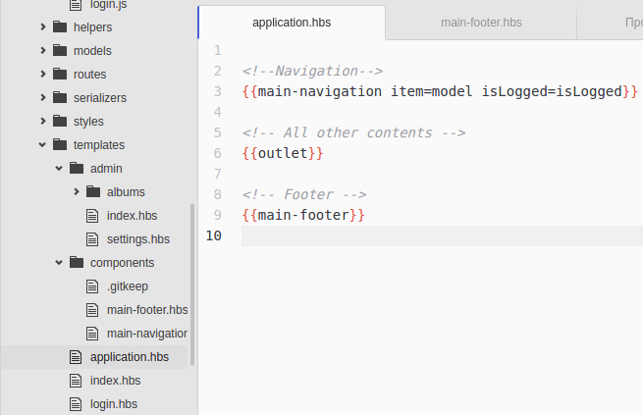643x415 pixels.
Task: Open main-footer.hbs in the file tree
Action: (x=147, y=310)
